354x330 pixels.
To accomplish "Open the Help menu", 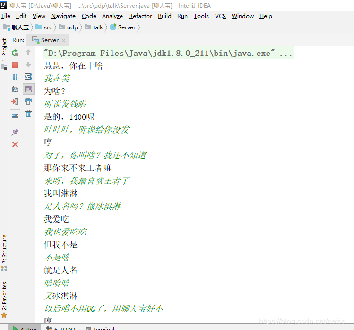I will coord(266,16).
